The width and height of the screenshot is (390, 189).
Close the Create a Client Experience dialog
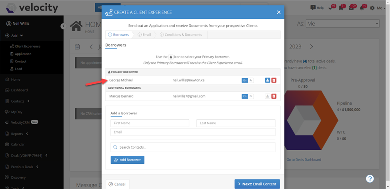click(278, 12)
